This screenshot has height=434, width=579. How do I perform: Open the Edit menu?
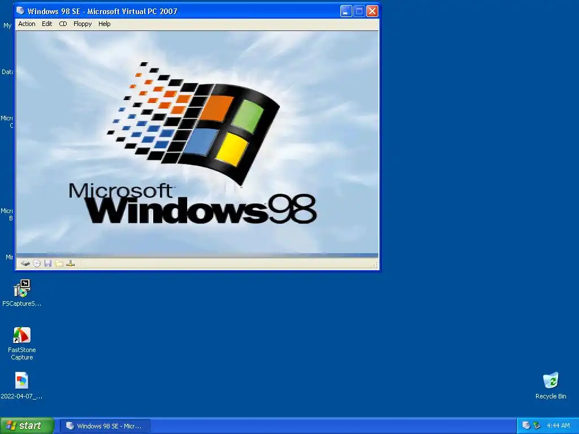tap(47, 24)
